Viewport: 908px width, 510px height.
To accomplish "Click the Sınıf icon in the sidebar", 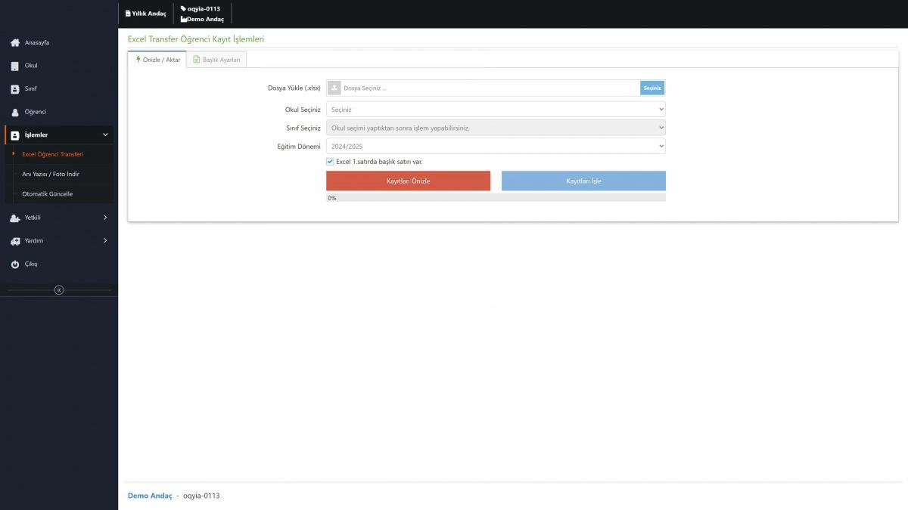I will (14, 89).
